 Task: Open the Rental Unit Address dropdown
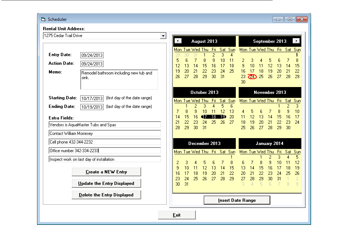pos(163,36)
